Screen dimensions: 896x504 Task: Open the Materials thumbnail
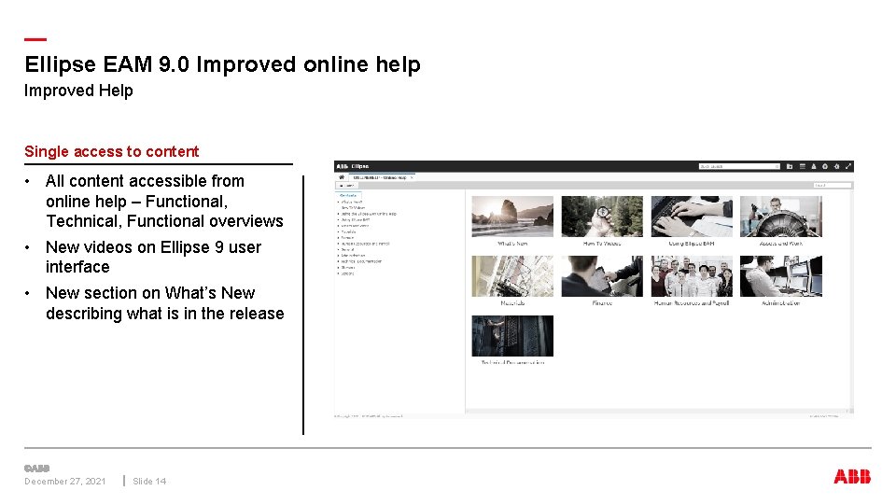point(512,276)
